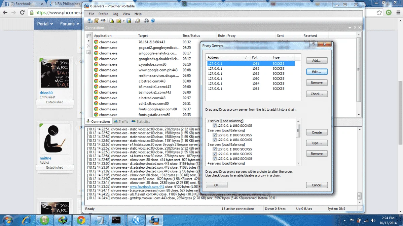Image resolution: width=403 pixels, height=226 pixels.
Task: Click the Type... button
Action: tap(317, 143)
